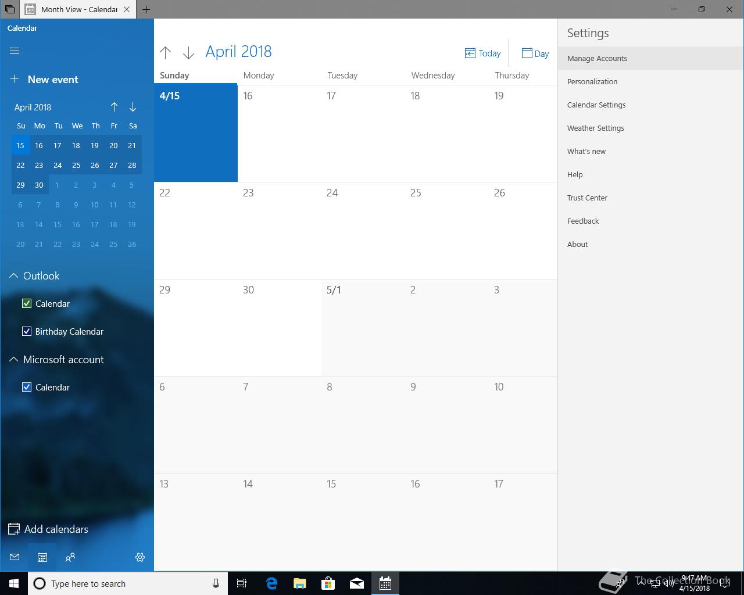
Task: Click the Add calendars label
Action: click(x=56, y=529)
